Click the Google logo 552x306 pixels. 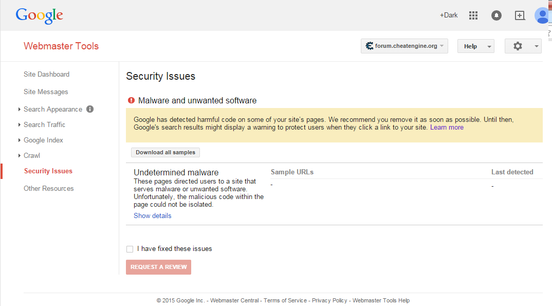(39, 15)
